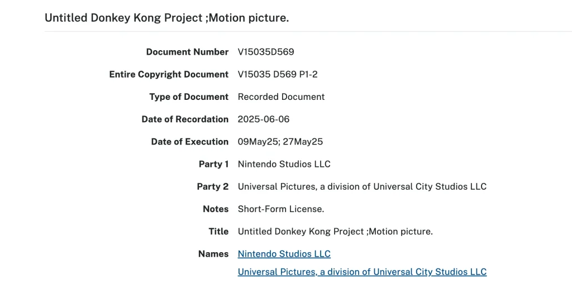
Task: Click the Type of Document label
Action: 189,97
